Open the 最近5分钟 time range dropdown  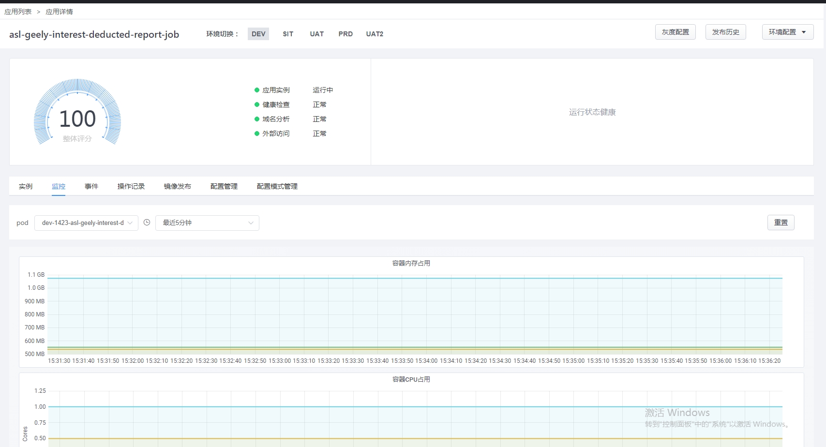point(207,223)
